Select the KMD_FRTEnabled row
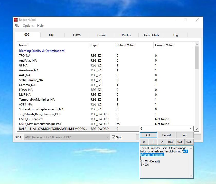 31,119
